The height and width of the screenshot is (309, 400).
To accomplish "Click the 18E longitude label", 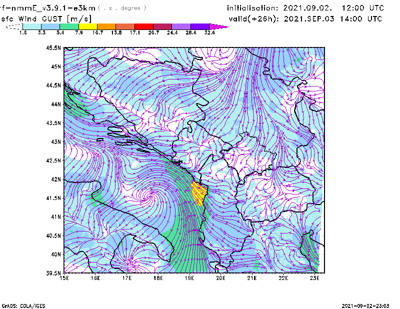I will coord(158,278).
